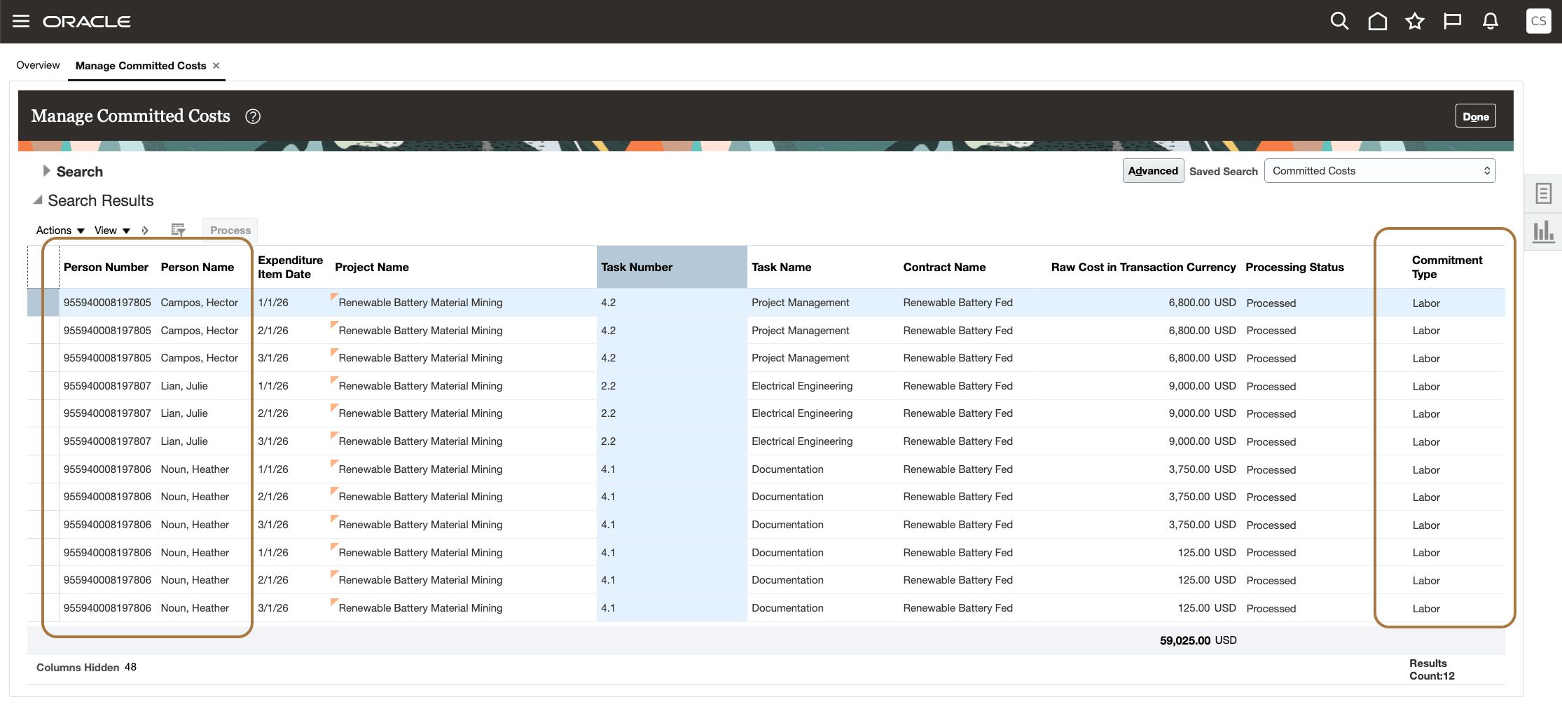Image resolution: width=1562 pixels, height=723 pixels.
Task: Click the 59,025.00 USD total amount
Action: click(x=1198, y=640)
